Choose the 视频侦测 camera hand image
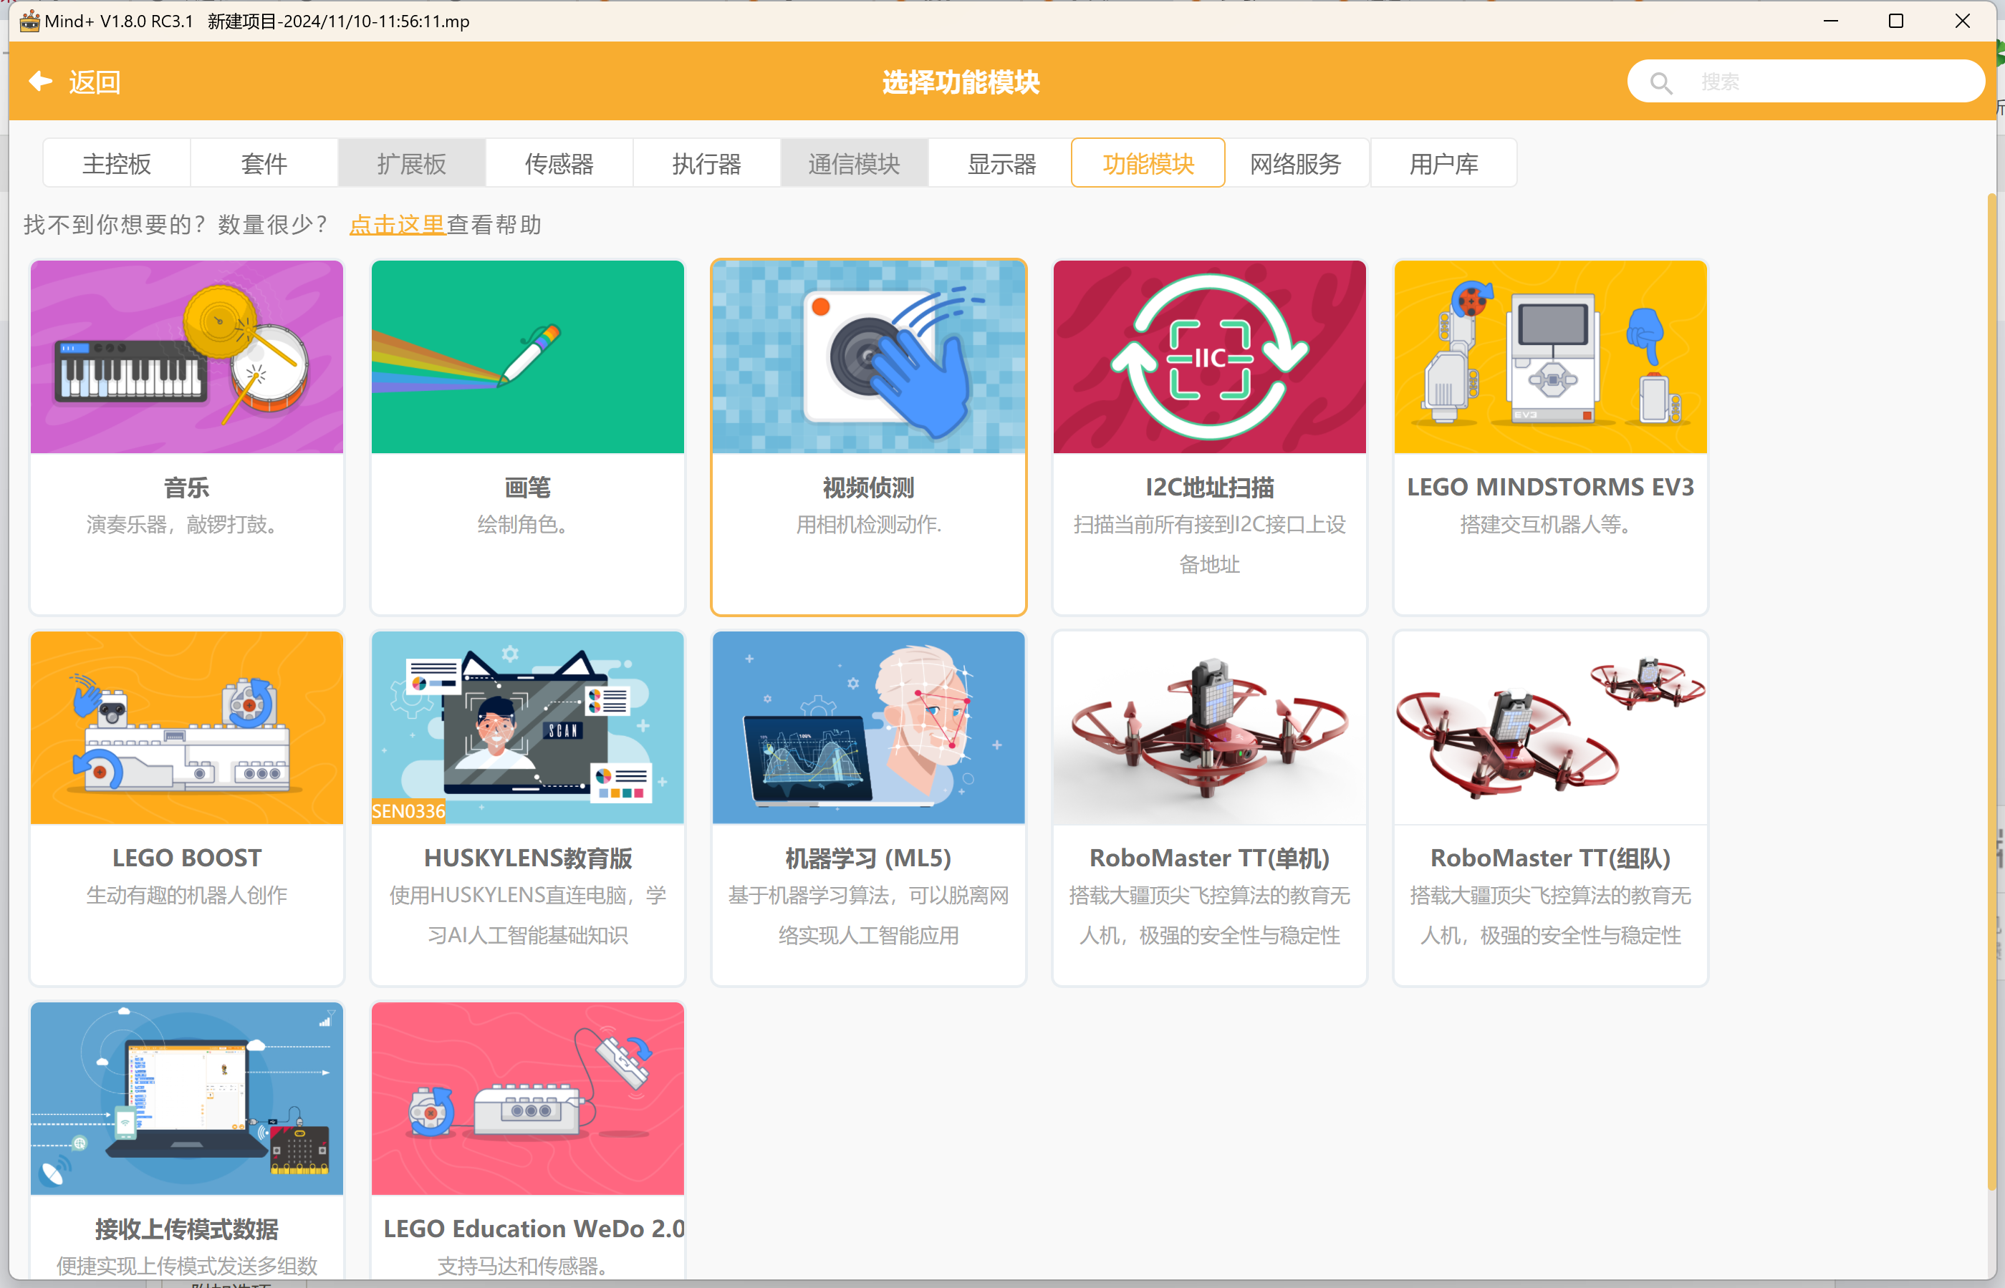The height and width of the screenshot is (1288, 2005). click(x=869, y=357)
